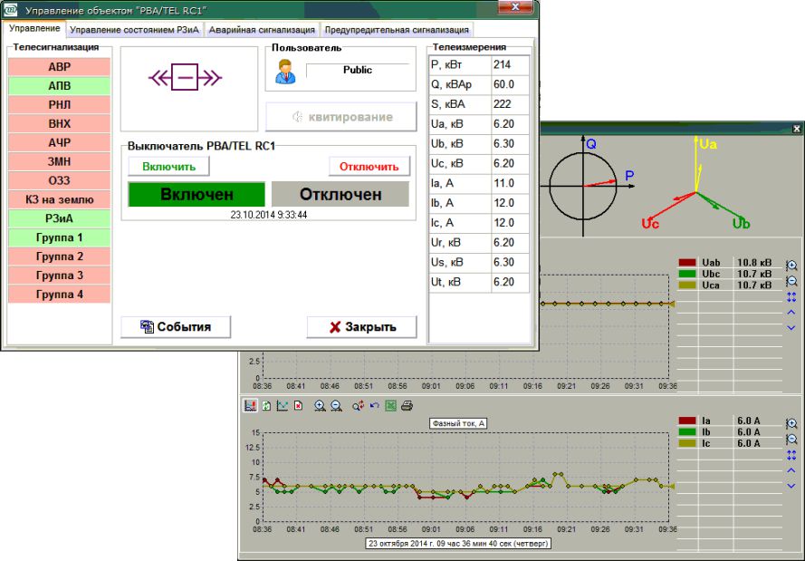
Task: Click the printer icon in the chart toolbar
Action: [407, 406]
